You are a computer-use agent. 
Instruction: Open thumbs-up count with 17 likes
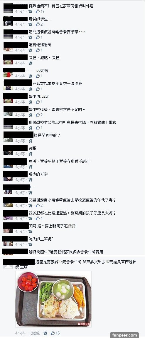40,11
